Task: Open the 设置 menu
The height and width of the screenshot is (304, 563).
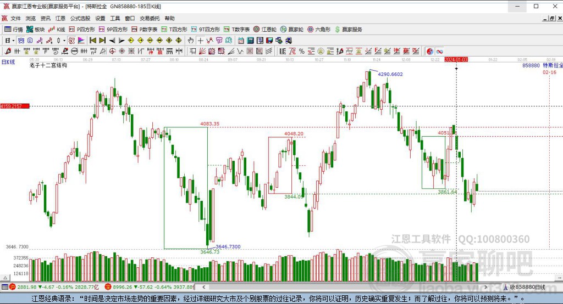Action: point(100,18)
